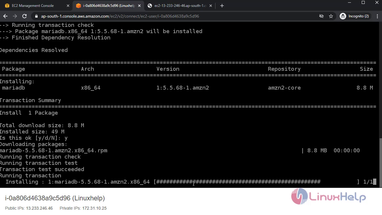Viewport: 382px width, 215px height.
Task: Close the Chrome window
Action: (377, 3)
